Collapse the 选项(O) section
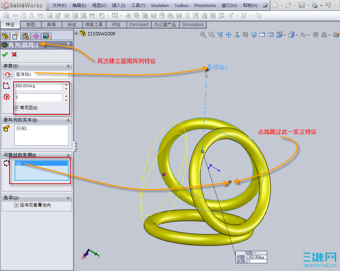Screen dimensions: 340x271 [68, 198]
